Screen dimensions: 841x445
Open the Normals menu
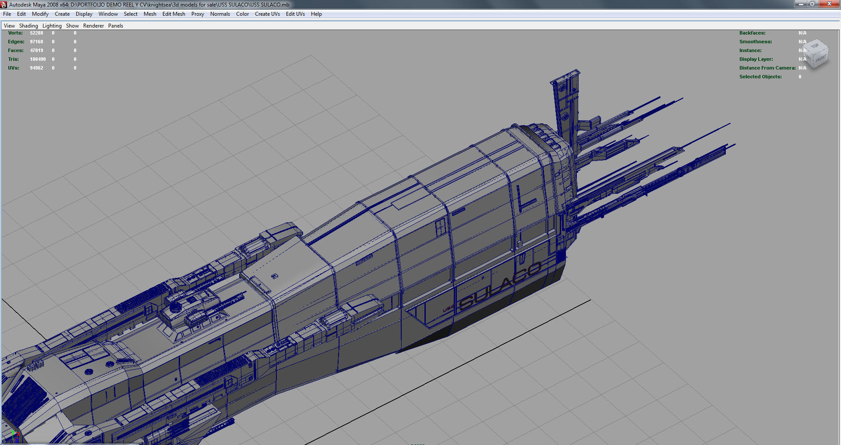(220, 14)
